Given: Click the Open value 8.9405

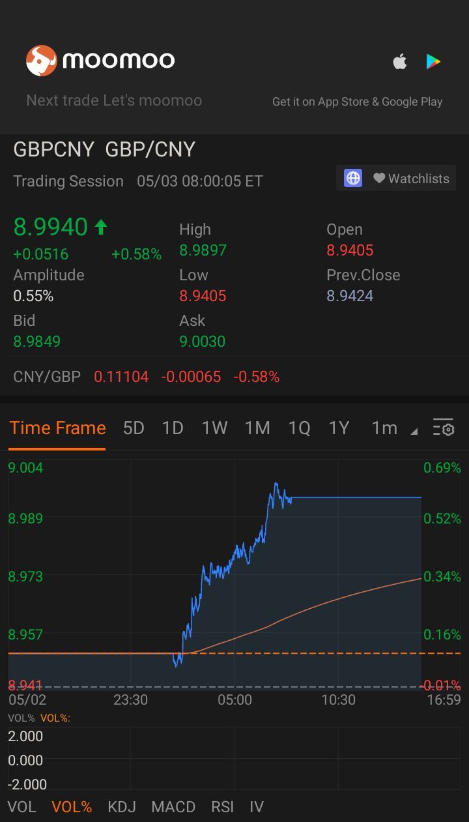Looking at the screenshot, I should tap(350, 250).
